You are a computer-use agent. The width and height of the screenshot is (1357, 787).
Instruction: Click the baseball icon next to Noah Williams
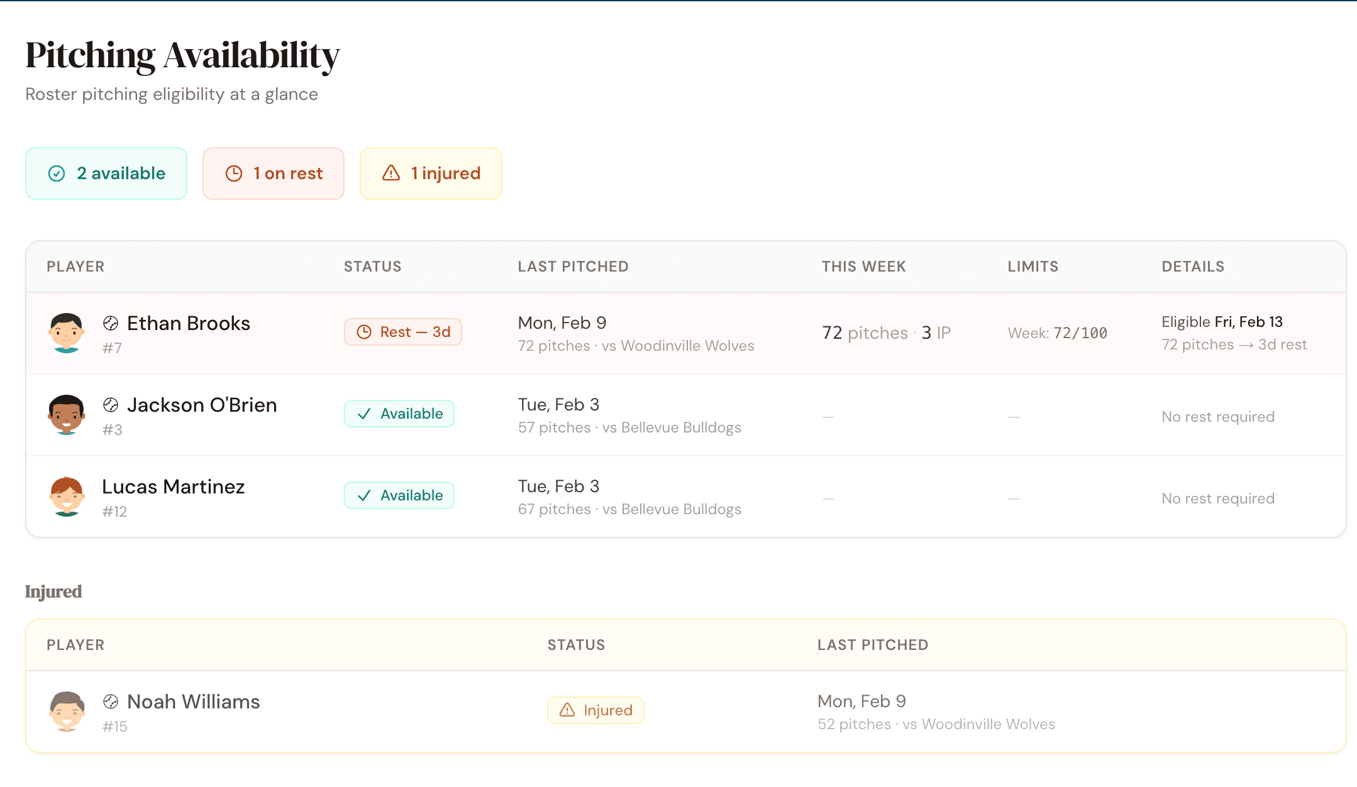(x=111, y=702)
